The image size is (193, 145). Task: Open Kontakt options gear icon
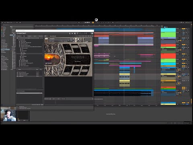point(72,33)
